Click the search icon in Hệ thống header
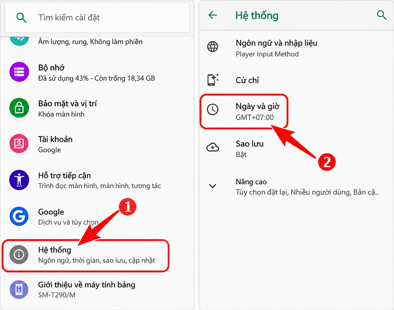The image size is (394, 310). 381,15
